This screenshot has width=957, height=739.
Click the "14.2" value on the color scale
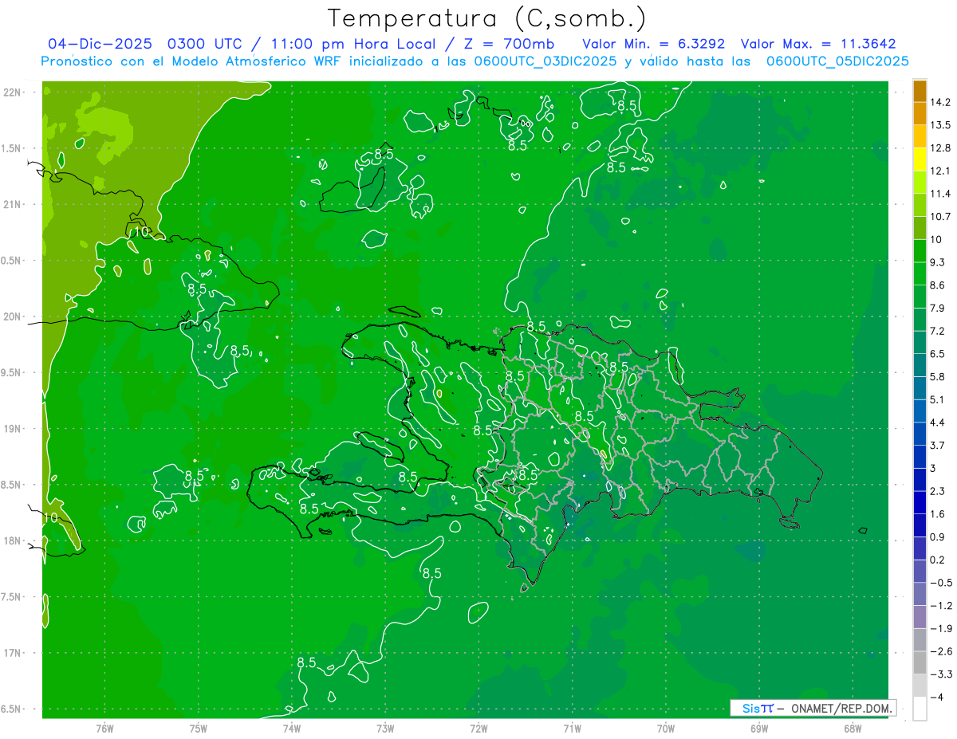939,102
